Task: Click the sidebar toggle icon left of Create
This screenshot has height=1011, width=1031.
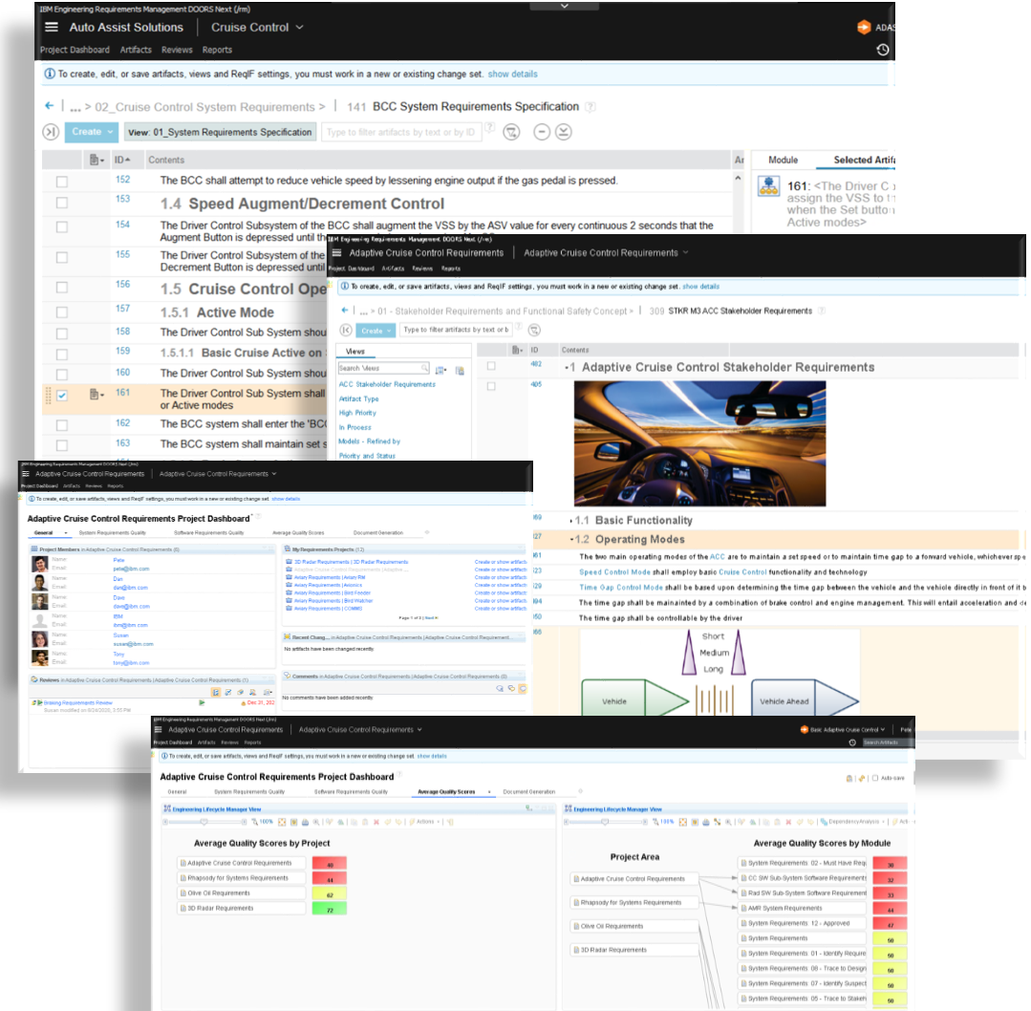Action: 51,132
